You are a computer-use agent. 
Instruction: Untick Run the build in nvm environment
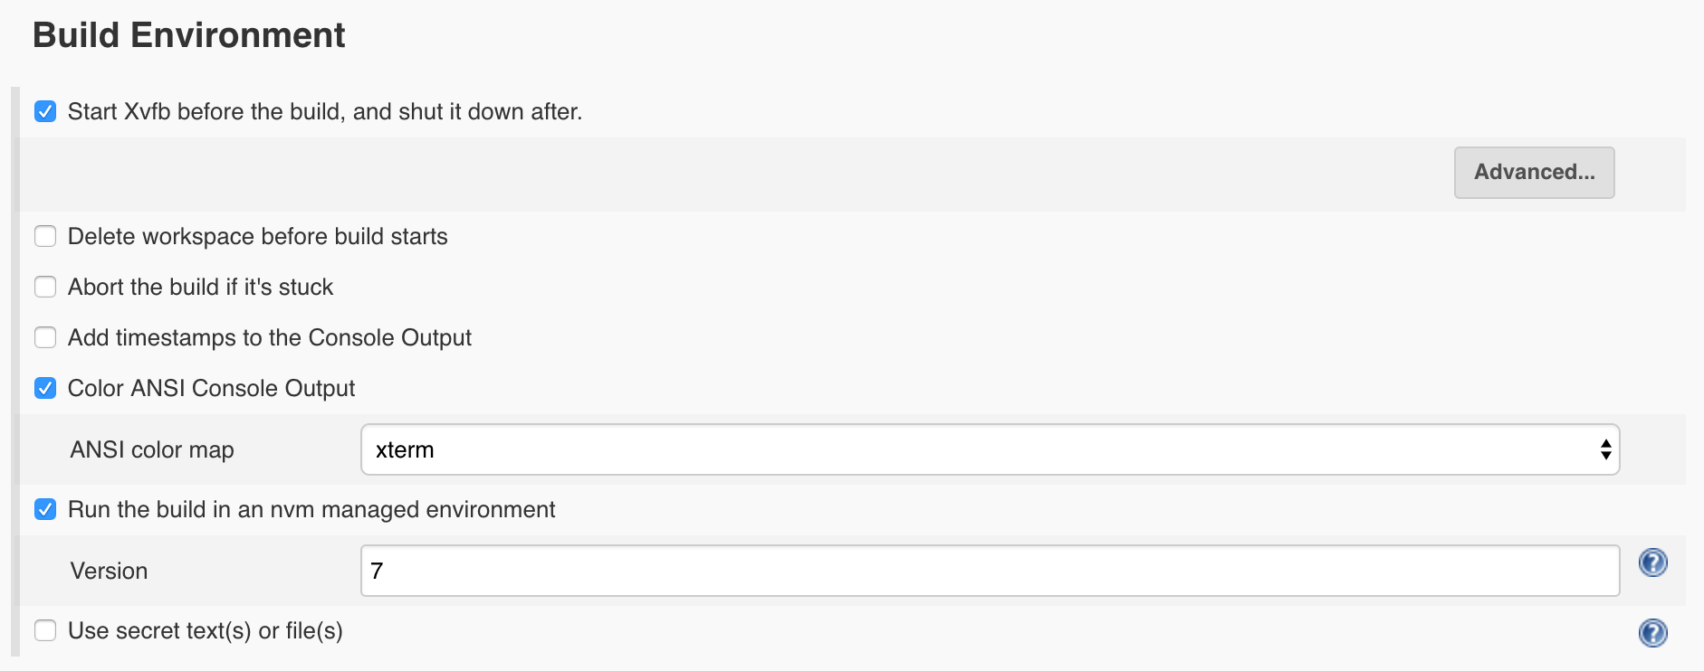(x=45, y=509)
